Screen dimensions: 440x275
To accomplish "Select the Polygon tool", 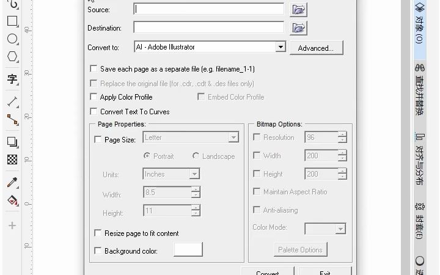I will coord(12,56).
